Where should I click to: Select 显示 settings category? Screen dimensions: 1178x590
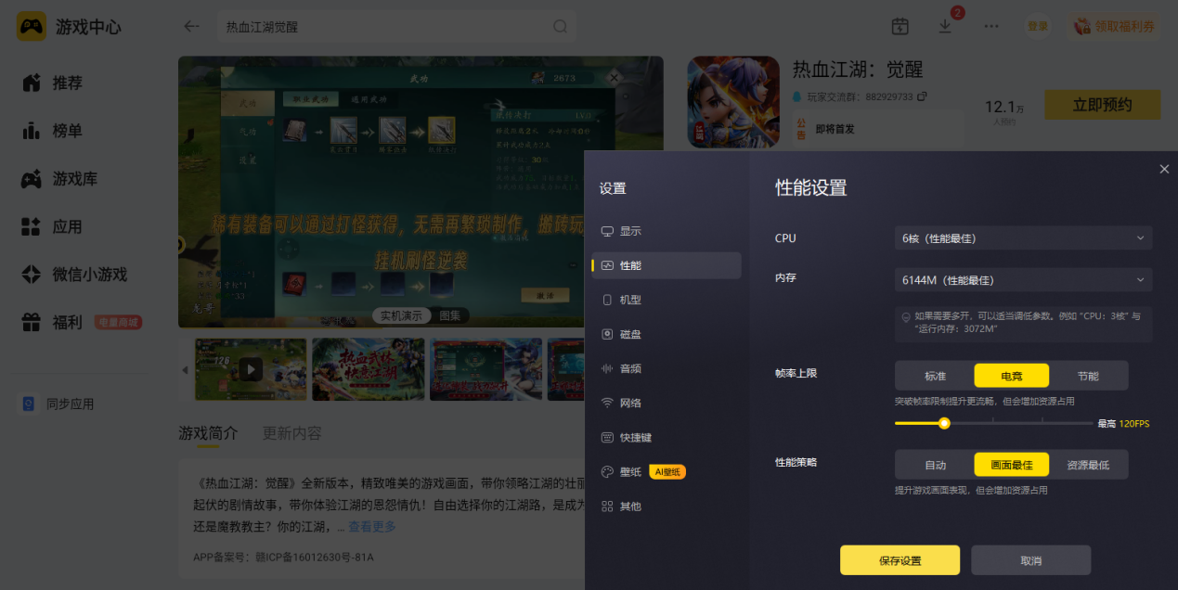pos(667,231)
